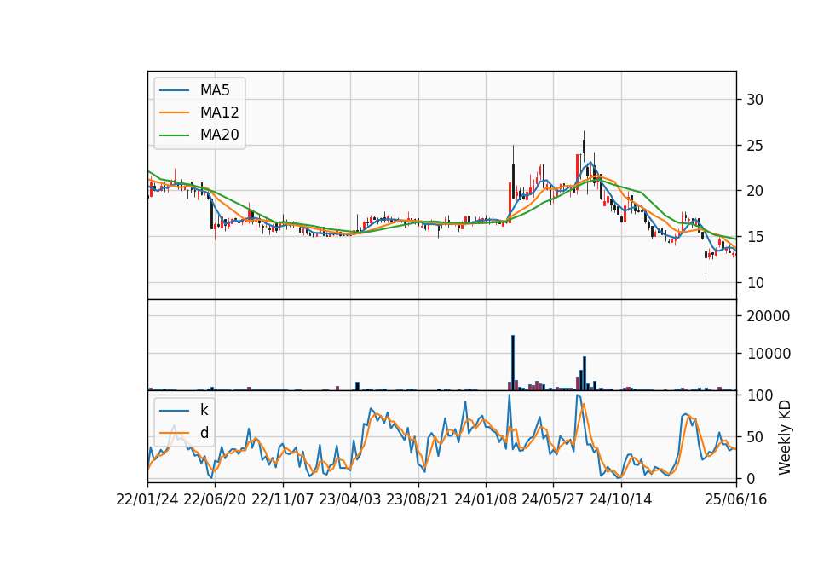Click the volume axis value 20000

(769, 316)
